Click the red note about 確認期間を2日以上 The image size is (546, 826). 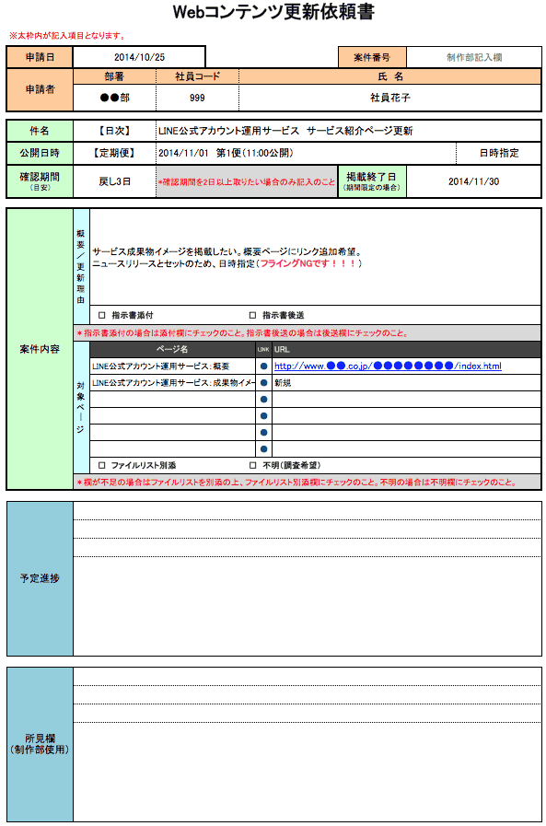(247, 181)
